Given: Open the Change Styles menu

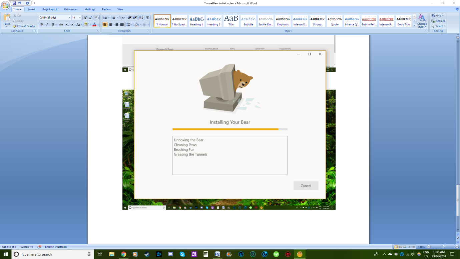Looking at the screenshot, I should [x=422, y=21].
